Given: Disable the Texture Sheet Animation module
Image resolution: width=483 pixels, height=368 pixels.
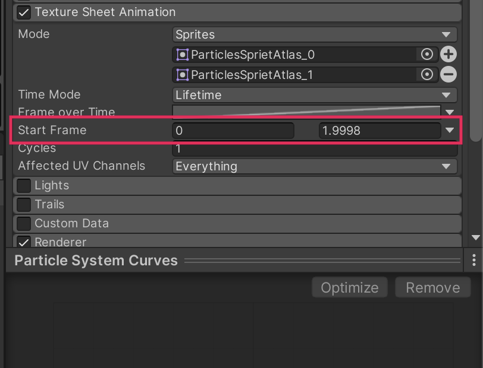Looking at the screenshot, I should coord(24,12).
